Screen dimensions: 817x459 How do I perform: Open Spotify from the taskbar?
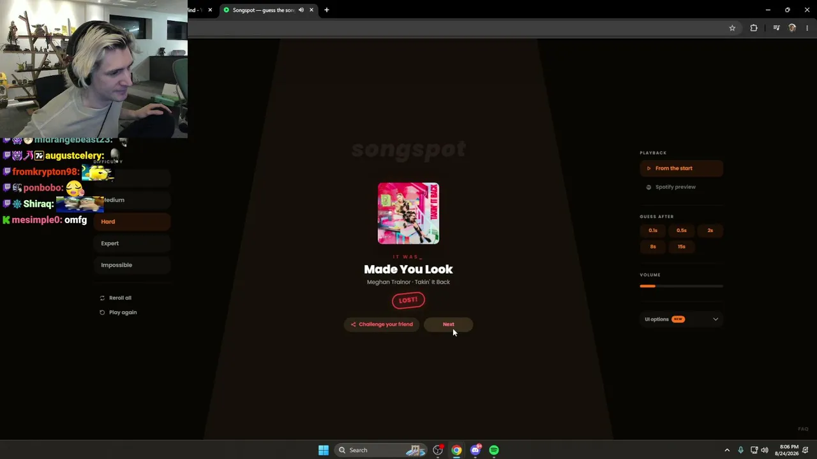[x=494, y=450]
